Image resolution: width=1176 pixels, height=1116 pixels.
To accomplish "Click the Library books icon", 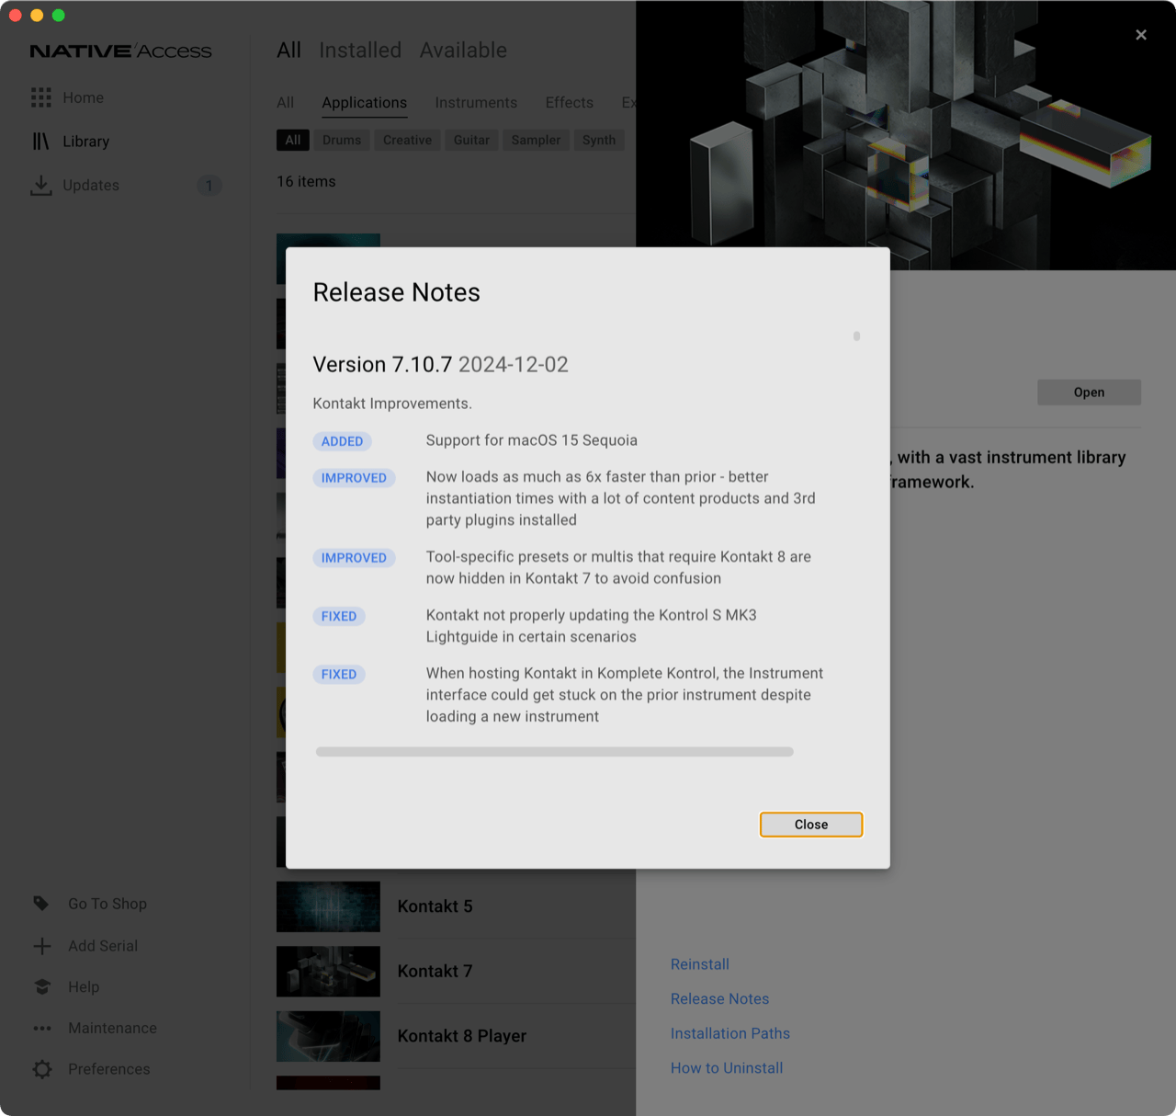I will (x=41, y=142).
